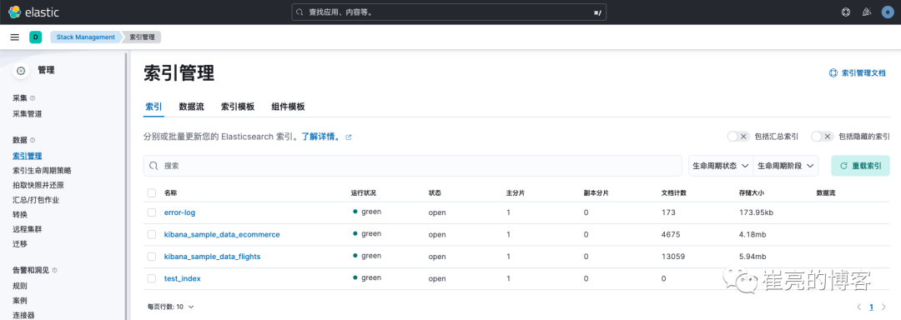The image size is (901, 320).
Task: Open 索引生命周期策略 in the sidebar
Action: pos(42,170)
